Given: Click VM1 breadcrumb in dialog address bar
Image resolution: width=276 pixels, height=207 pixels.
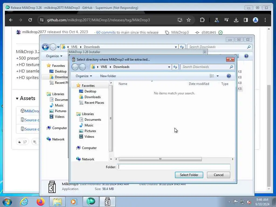Looking at the screenshot, I should pos(104,67).
